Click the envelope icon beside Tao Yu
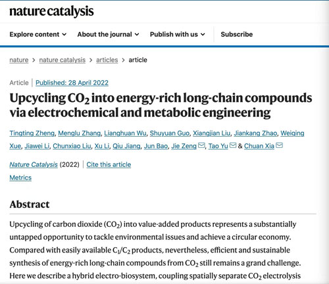Screen dimensions: 329x284 [233, 145]
